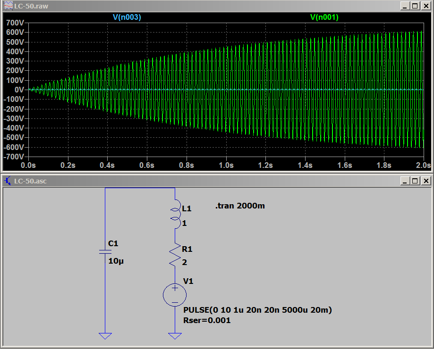
Task: Click the V(n001) trace label
Action: pos(324,17)
